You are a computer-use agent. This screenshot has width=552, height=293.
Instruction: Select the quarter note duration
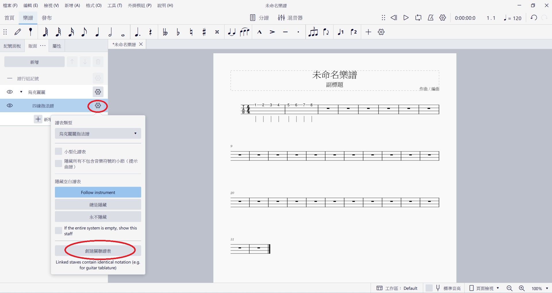point(97,32)
